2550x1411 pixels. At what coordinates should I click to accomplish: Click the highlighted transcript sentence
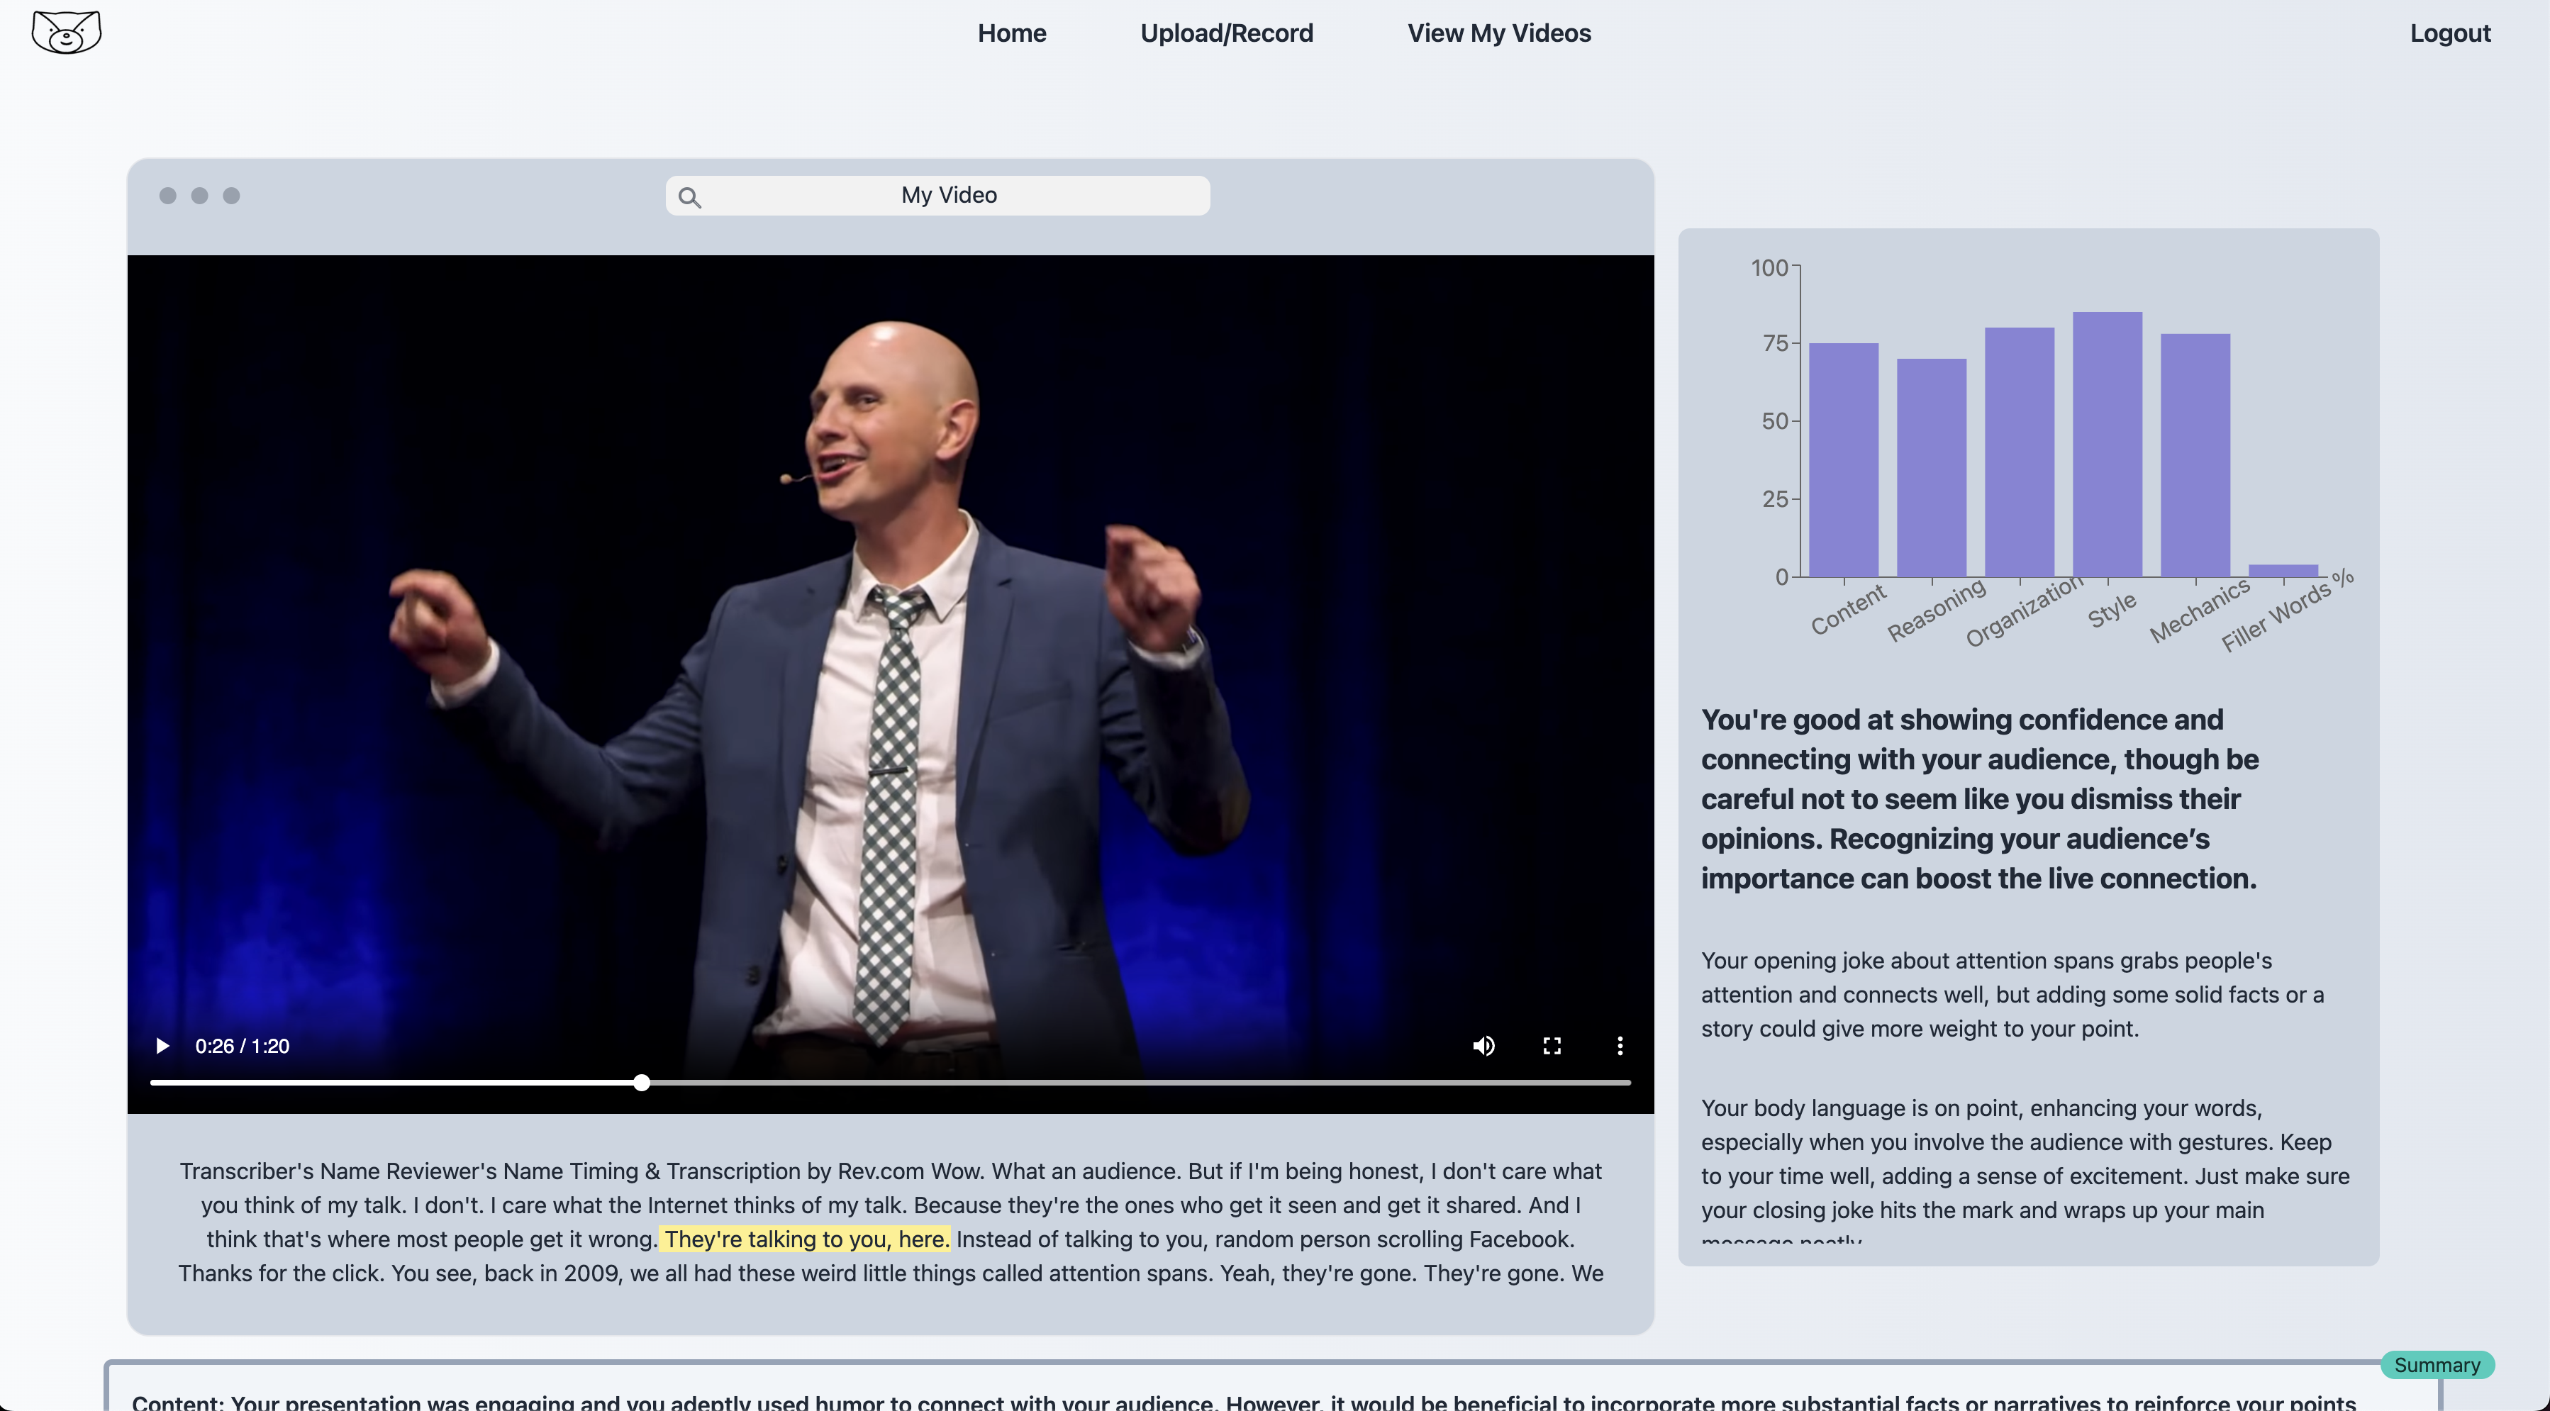pyautogui.click(x=806, y=1239)
